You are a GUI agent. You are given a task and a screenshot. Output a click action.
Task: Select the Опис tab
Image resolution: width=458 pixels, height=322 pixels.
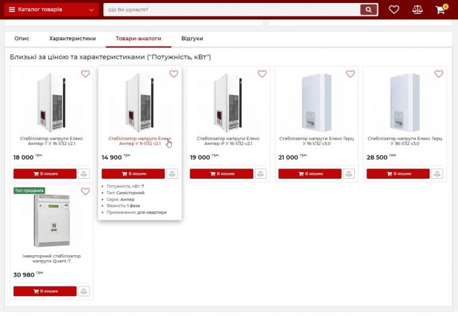[x=22, y=39]
